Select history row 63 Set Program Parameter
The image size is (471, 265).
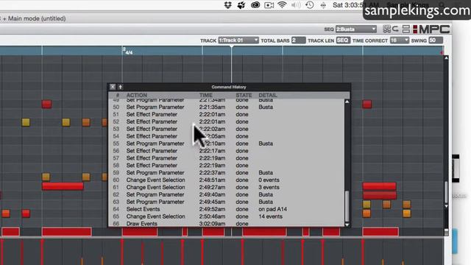(226, 202)
